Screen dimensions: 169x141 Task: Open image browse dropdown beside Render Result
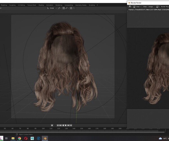[x=158, y=7]
